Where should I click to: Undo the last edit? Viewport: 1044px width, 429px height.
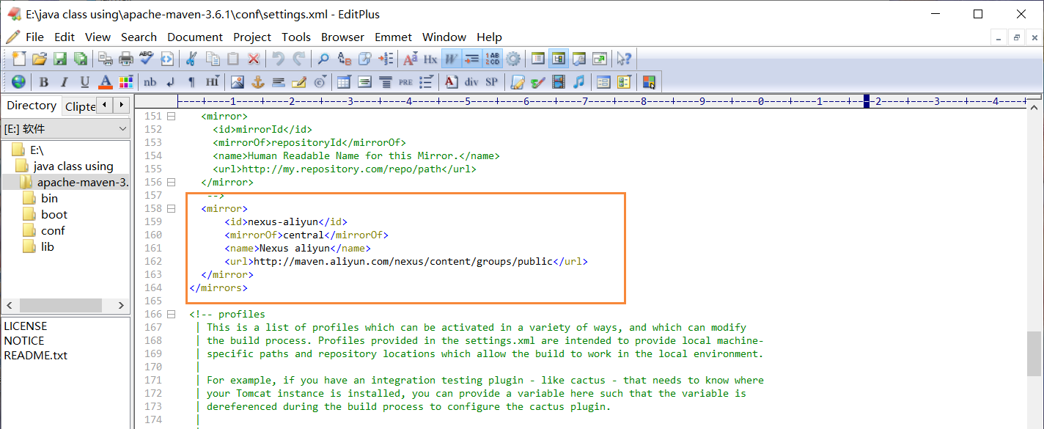pyautogui.click(x=279, y=59)
